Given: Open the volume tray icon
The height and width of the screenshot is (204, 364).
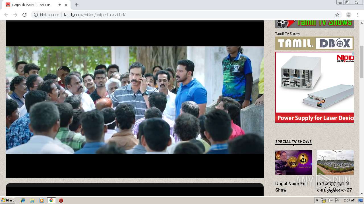Looking at the screenshot, I should [330, 200].
